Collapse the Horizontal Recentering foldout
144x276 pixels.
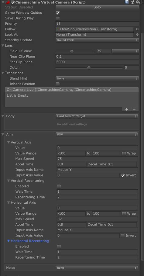pos(9,241)
